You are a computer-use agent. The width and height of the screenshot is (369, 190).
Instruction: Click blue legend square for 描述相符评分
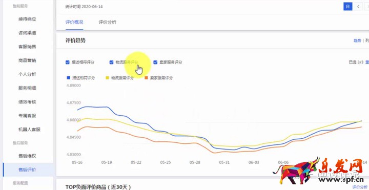pyautogui.click(x=69, y=78)
